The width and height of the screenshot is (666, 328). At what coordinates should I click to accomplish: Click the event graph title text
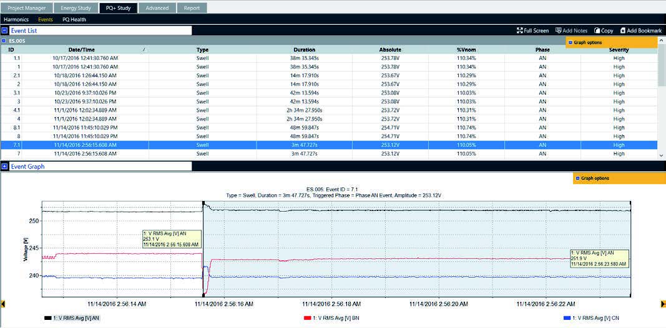point(333,192)
